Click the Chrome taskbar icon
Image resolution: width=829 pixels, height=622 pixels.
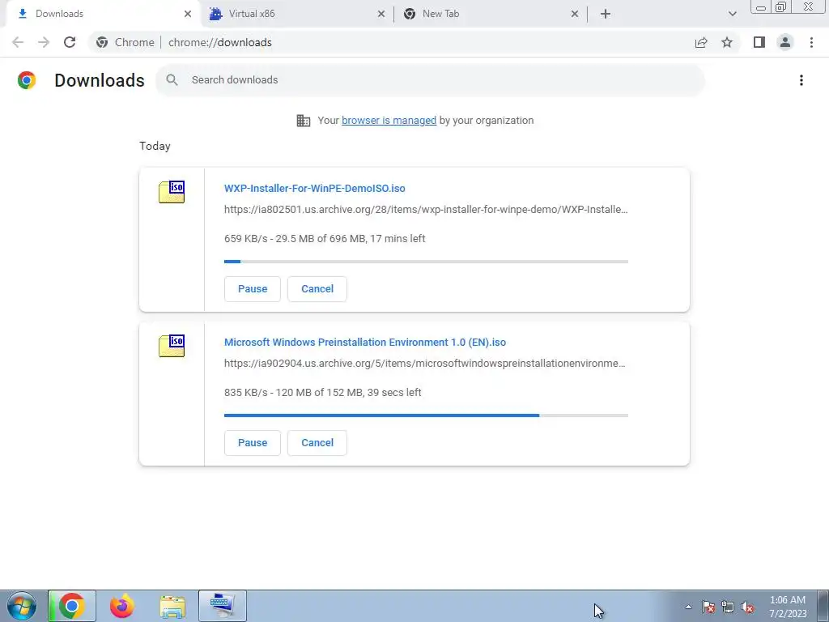pos(72,606)
